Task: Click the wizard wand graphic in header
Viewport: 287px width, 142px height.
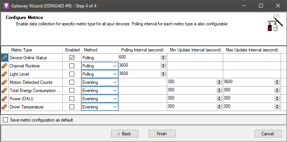Action: [x=275, y=22]
